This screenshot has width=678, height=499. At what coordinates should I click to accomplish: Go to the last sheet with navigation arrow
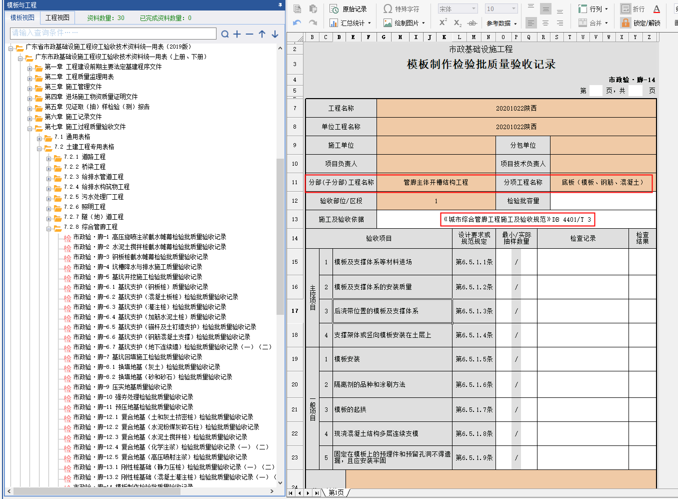click(316, 493)
